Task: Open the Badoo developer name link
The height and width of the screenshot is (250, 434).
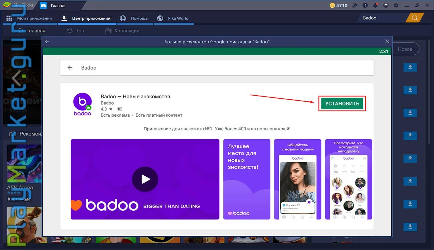Action: coord(107,103)
